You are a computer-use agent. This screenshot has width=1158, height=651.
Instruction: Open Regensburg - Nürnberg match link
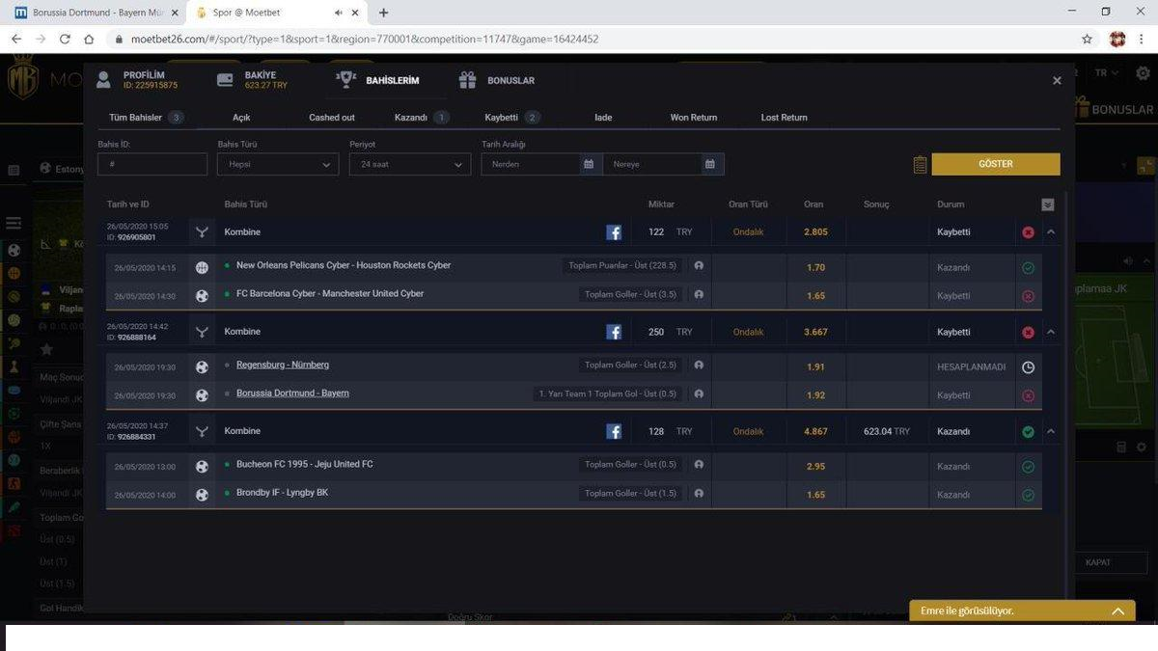click(283, 365)
